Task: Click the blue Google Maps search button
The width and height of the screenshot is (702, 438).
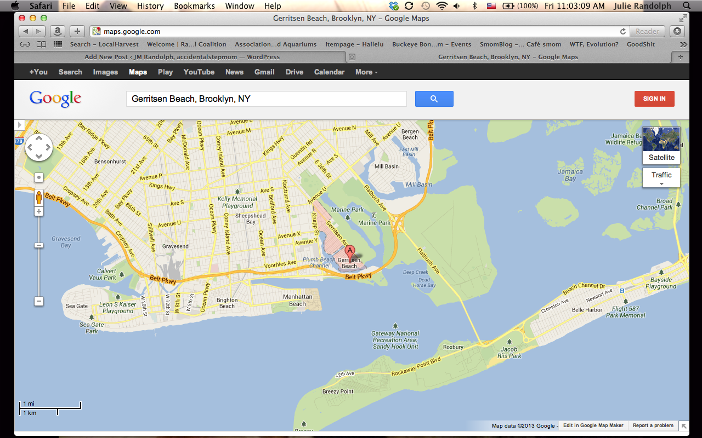Action: tap(434, 99)
